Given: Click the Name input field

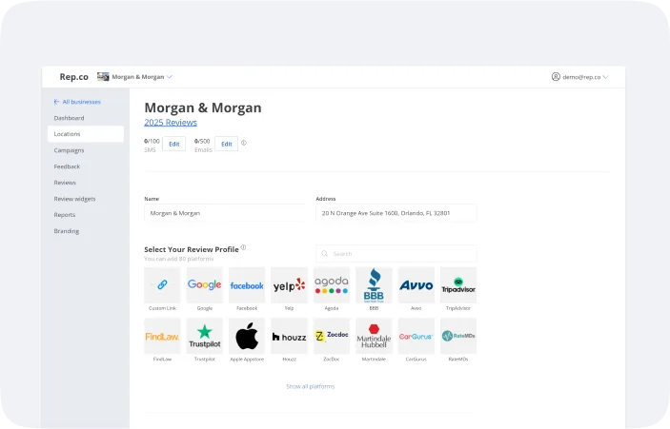Looking at the screenshot, I should pyautogui.click(x=225, y=213).
